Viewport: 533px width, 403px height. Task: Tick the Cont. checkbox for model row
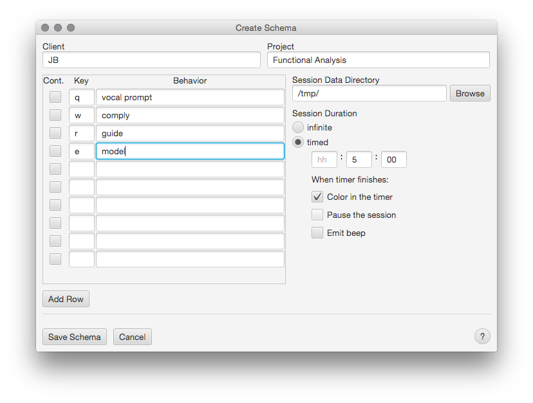[55, 151]
